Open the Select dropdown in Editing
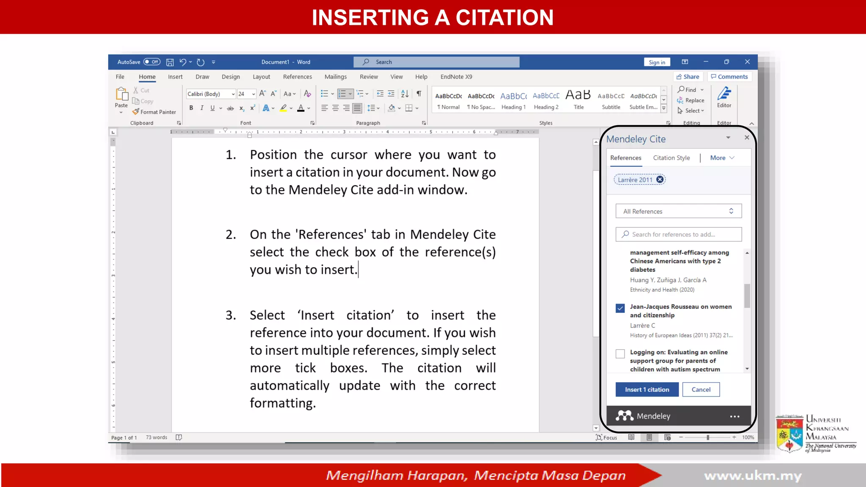 [691, 111]
